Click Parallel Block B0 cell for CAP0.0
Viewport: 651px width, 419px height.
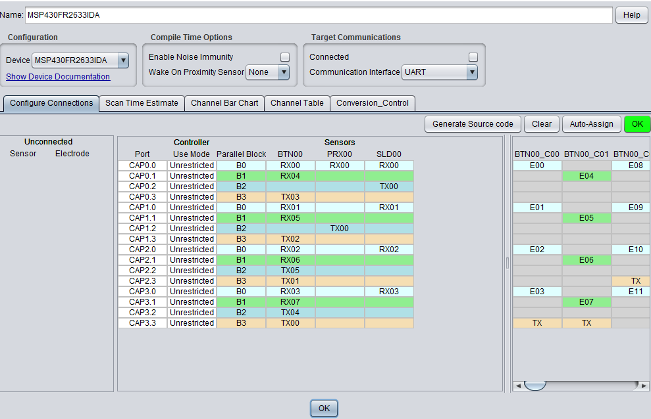pyautogui.click(x=241, y=165)
